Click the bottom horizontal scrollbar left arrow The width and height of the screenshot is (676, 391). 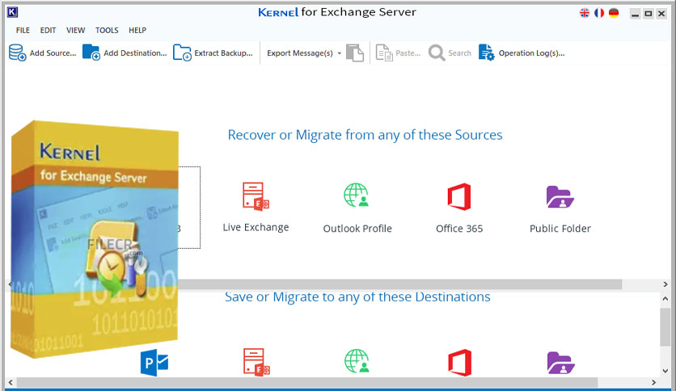(11, 382)
